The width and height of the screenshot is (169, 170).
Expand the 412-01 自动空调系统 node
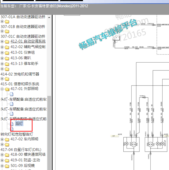click(2, 41)
